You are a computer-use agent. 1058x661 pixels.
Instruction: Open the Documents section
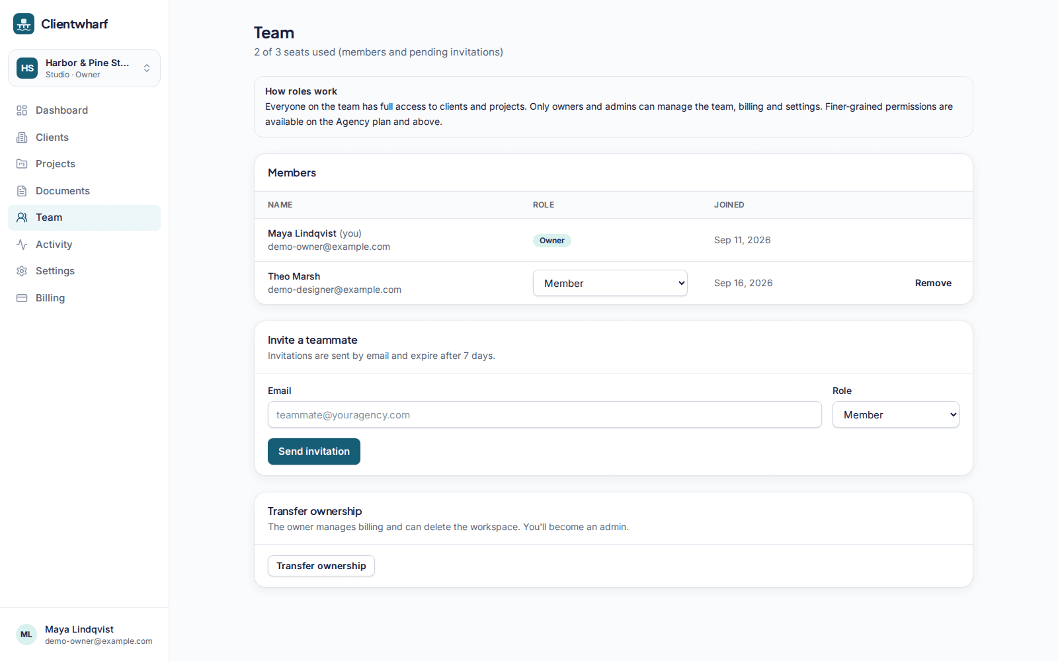click(x=84, y=191)
